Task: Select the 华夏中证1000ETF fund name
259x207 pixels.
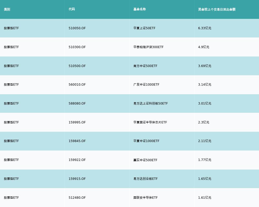Action: 146,141
